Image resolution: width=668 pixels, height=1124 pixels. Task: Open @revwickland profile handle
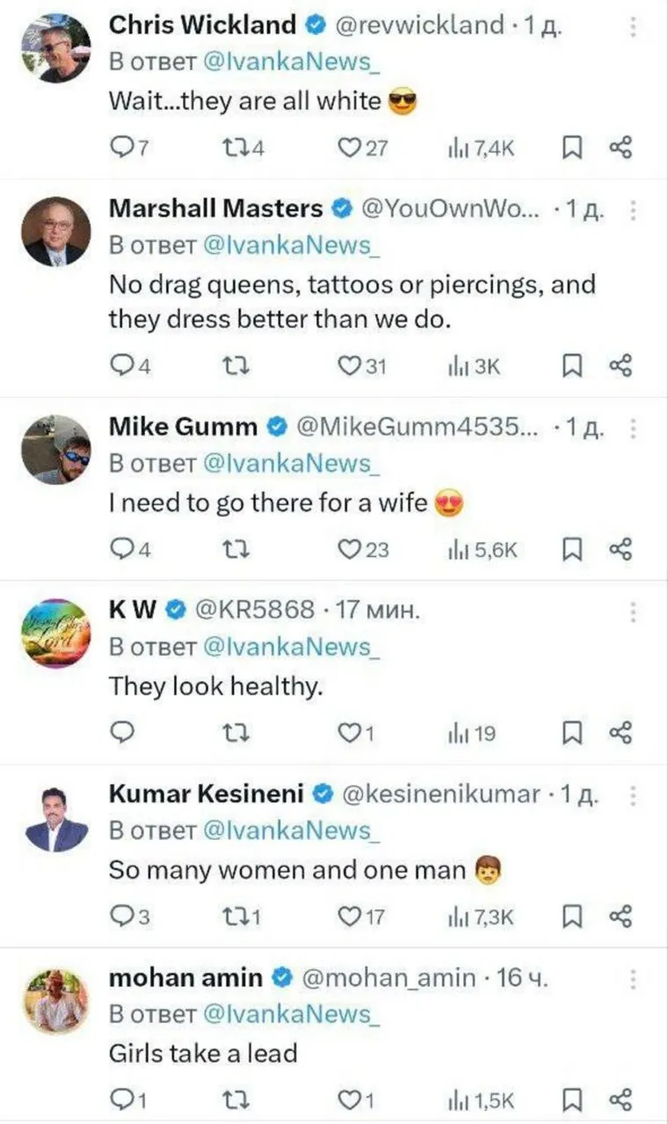click(x=419, y=25)
